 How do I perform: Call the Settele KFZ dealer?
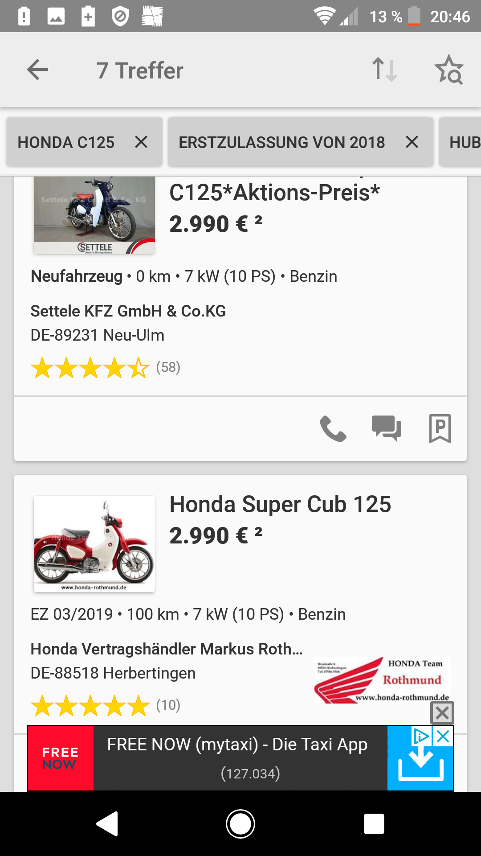tap(333, 428)
